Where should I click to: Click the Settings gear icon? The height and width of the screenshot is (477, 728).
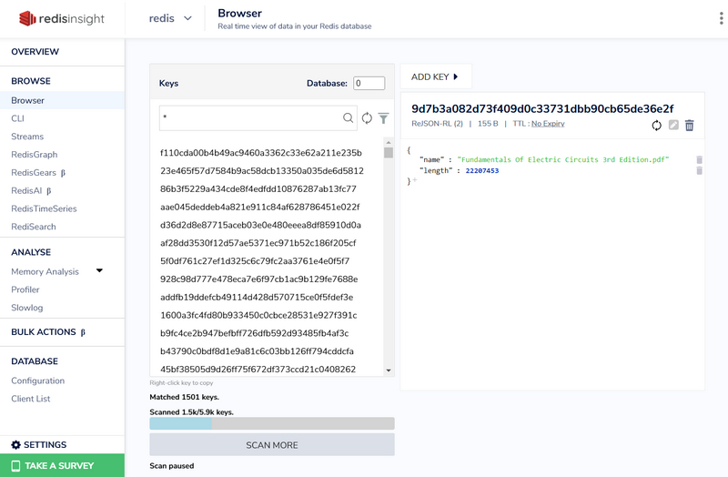[15, 445]
